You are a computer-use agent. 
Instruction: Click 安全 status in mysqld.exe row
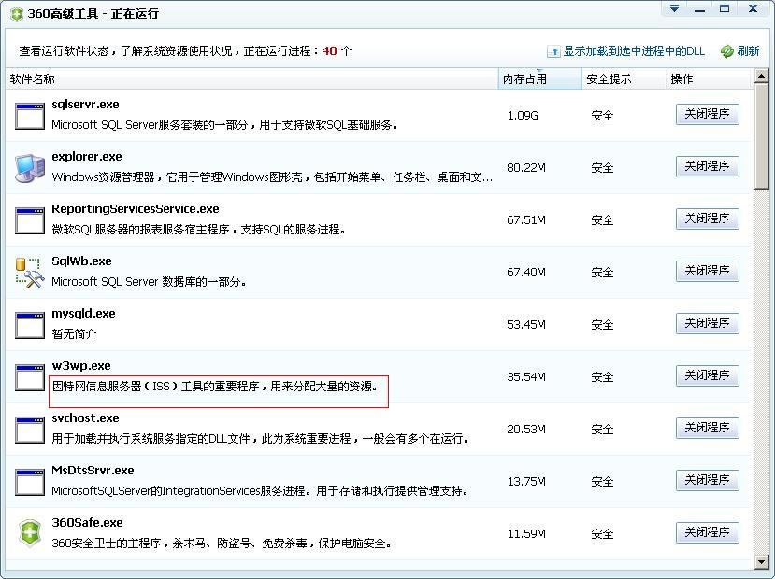tap(602, 325)
